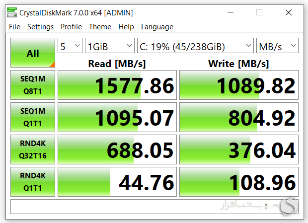Screen dimensions: 308x223
Task: Click the 1577.86 read result
Action: coord(117,85)
